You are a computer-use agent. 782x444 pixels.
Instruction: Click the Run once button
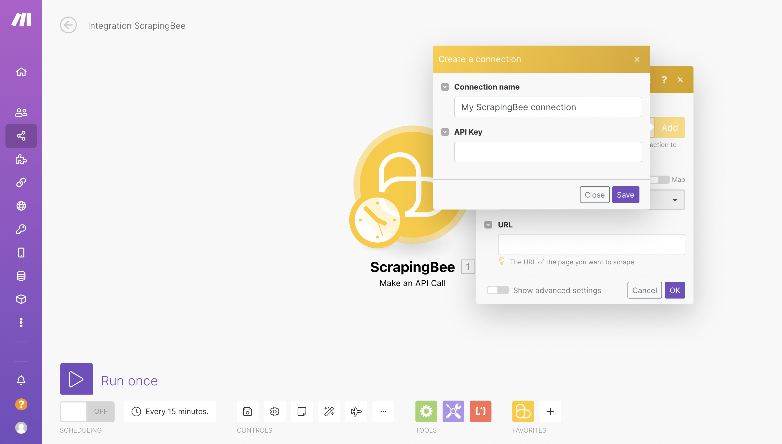[x=76, y=379]
